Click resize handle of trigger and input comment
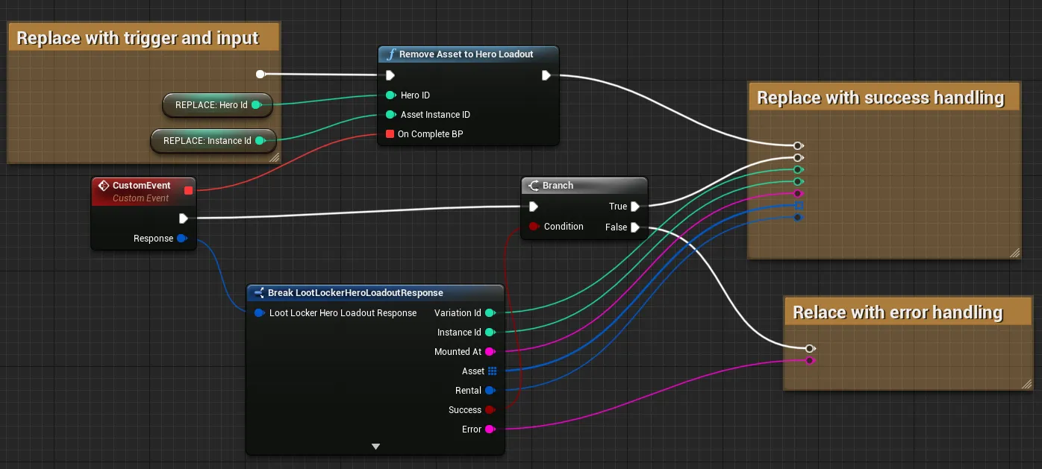 [x=273, y=157]
